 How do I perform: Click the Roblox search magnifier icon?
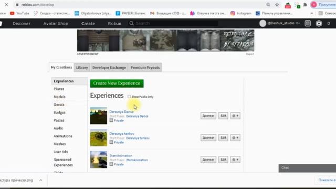[132, 23]
